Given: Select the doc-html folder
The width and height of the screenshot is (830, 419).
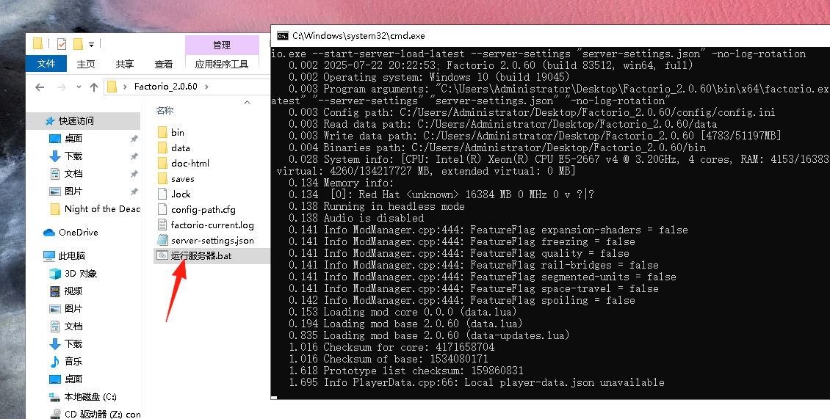Looking at the screenshot, I should pyautogui.click(x=190, y=163).
